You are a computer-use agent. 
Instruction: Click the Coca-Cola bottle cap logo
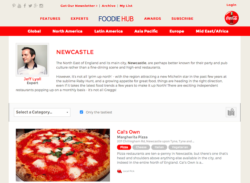pyautogui.click(x=232, y=18)
